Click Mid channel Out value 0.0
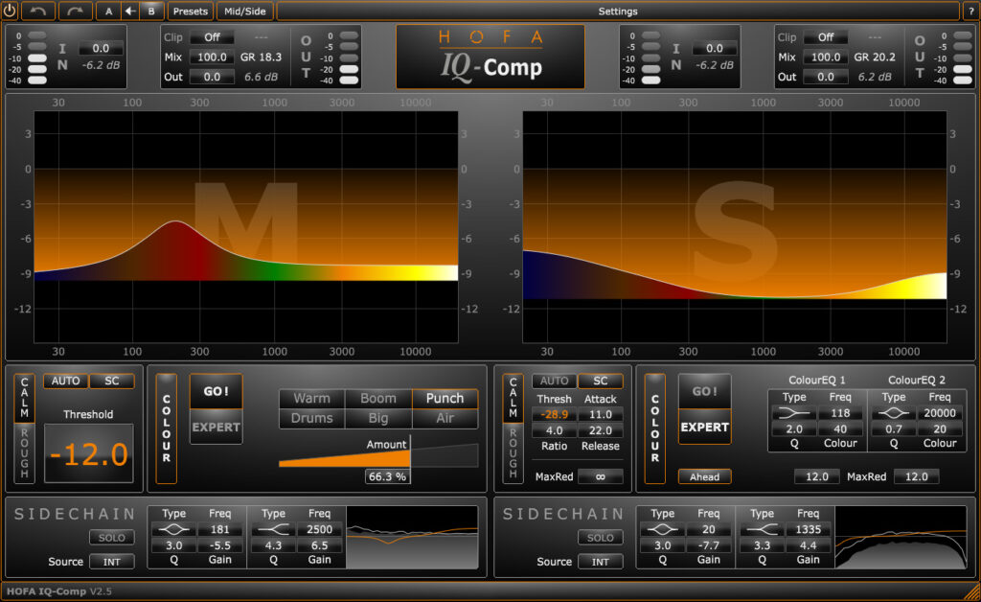 pyautogui.click(x=212, y=77)
